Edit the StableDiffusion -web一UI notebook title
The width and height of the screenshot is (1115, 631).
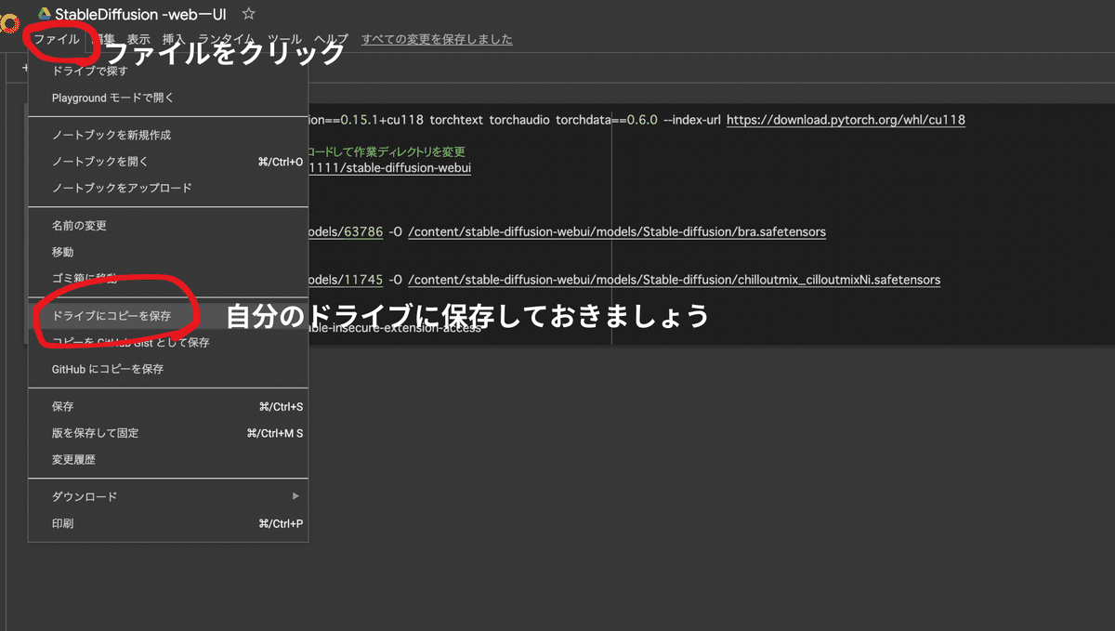coord(140,14)
